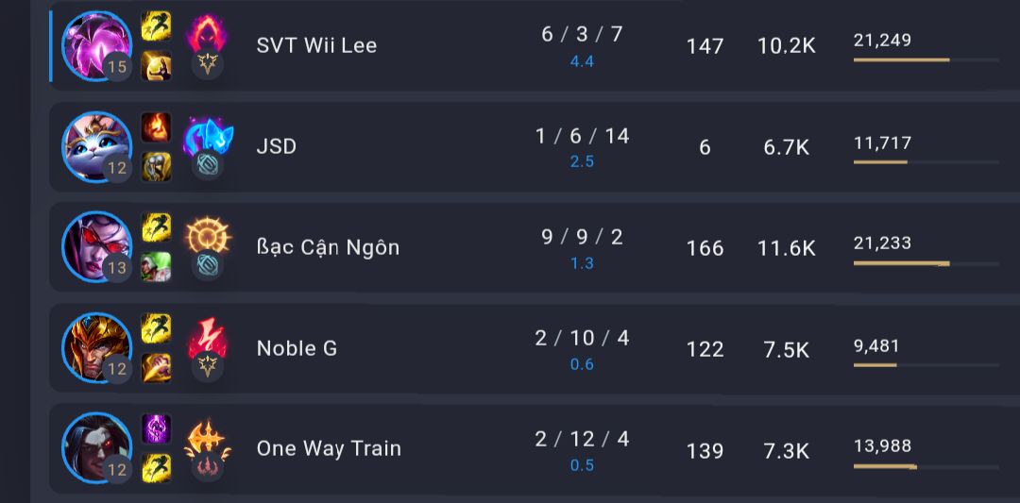The image size is (1020, 503).
Task: Select the Ignite summoner spell icon for JSD
Action: [156, 127]
